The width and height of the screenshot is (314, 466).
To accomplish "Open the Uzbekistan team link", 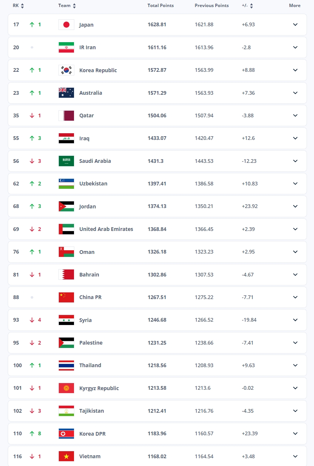I will [x=93, y=184].
